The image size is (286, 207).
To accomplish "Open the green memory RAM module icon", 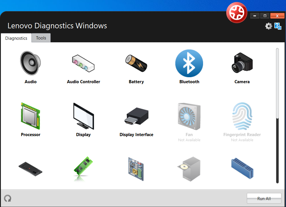I will [83, 167].
